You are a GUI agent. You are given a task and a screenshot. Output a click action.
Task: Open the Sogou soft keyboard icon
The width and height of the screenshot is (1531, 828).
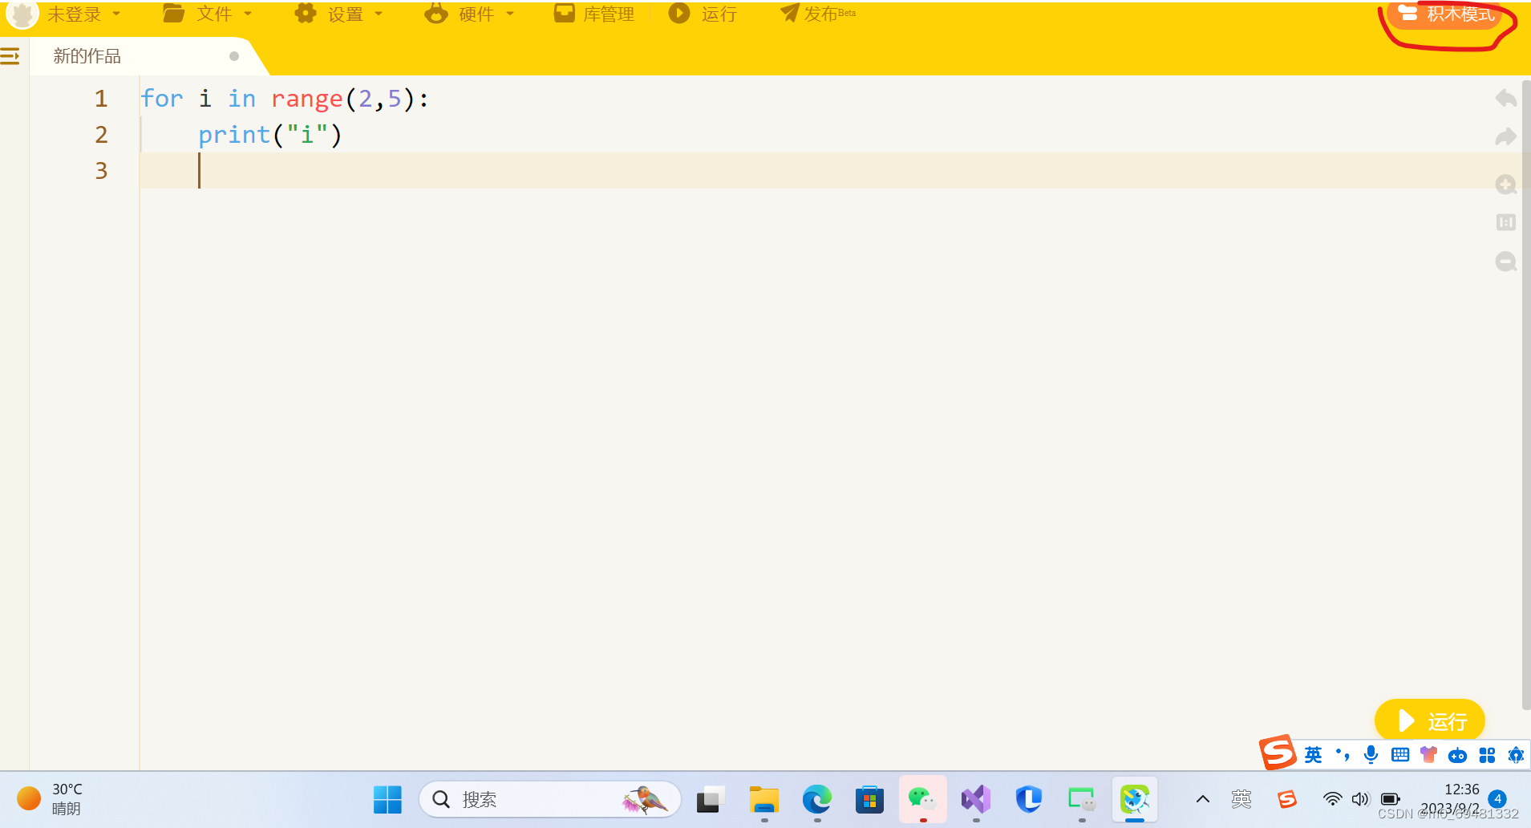1400,754
